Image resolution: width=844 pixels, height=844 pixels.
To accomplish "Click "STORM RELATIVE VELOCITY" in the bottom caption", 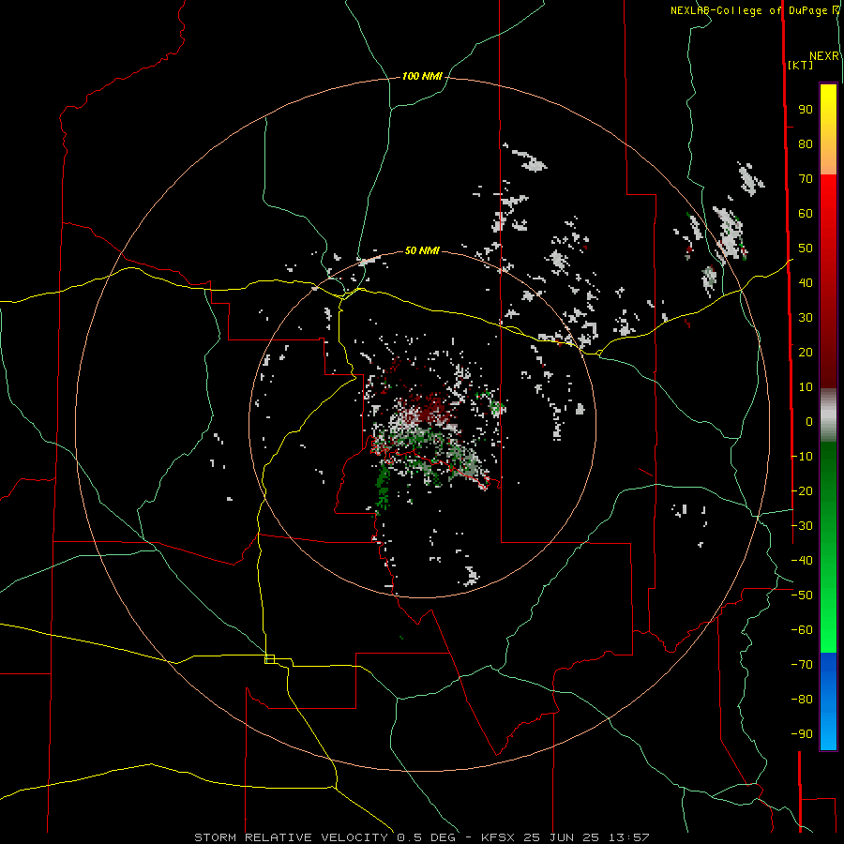I will pos(291,837).
